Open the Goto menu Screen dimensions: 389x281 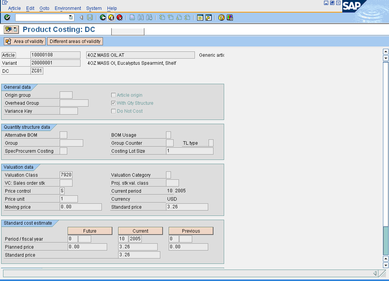(44, 8)
